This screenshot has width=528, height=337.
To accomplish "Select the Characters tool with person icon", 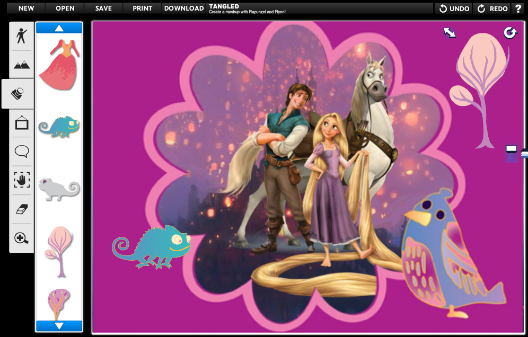I will tap(22, 36).
